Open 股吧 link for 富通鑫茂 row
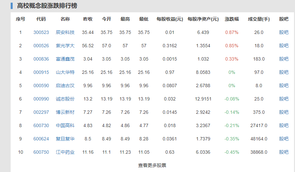The image size is (295, 172). [x=284, y=59]
